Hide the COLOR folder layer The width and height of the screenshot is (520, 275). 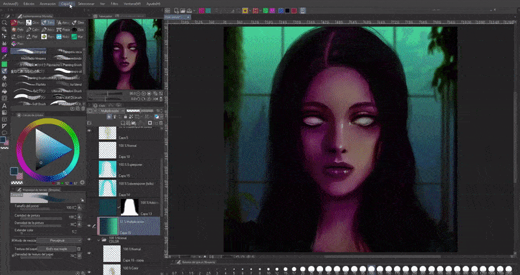90,241
